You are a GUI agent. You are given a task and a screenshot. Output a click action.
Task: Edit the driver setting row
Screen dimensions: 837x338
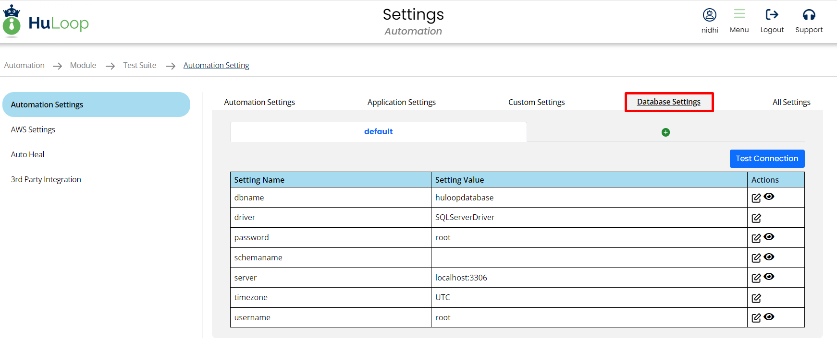tap(756, 218)
